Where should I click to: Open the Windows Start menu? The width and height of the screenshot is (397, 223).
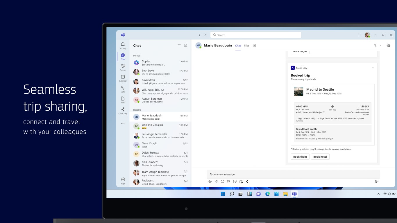click(x=223, y=194)
